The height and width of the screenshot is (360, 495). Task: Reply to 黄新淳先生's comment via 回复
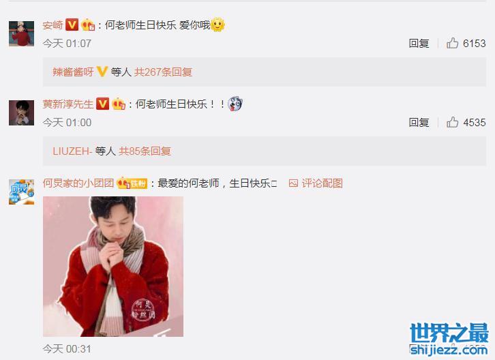coord(419,123)
